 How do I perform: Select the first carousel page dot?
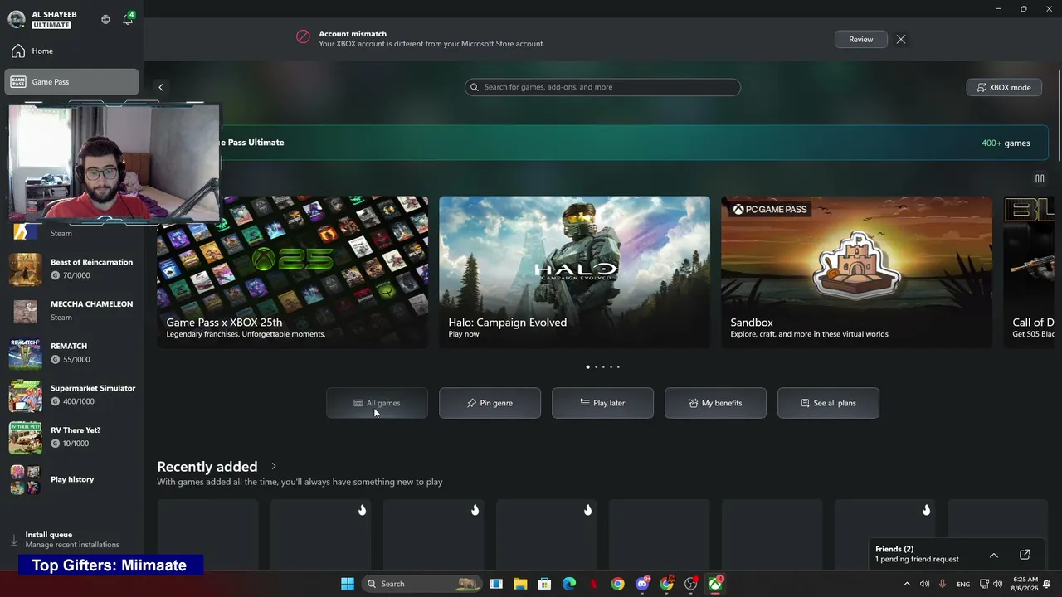click(x=588, y=366)
